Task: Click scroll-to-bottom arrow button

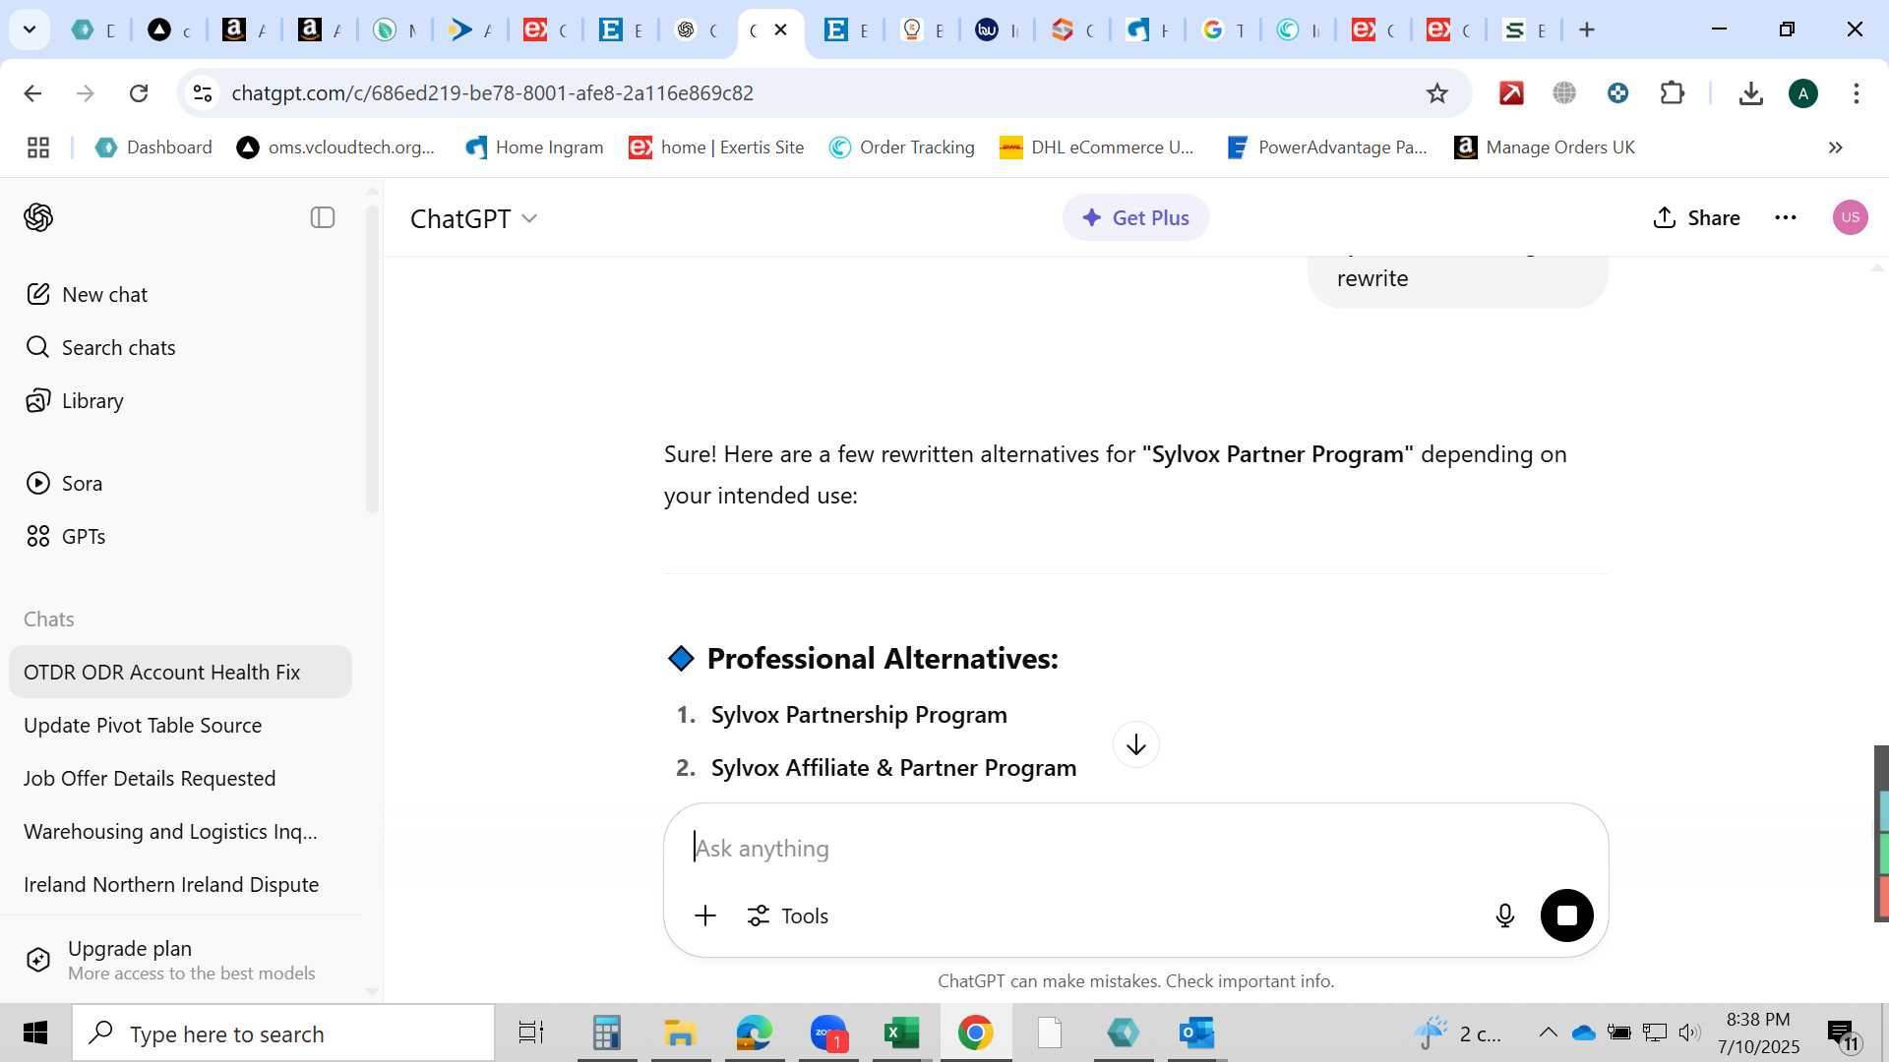Action: click(x=1135, y=744)
